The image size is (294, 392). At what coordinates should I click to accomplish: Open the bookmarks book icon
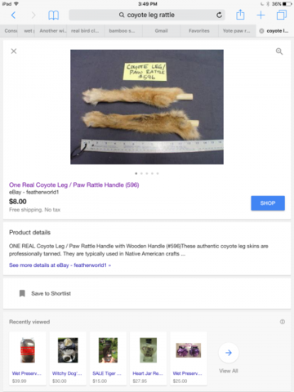[53, 16]
